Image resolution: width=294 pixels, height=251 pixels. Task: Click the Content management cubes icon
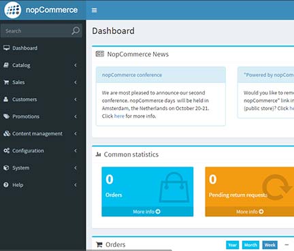pos(7,133)
